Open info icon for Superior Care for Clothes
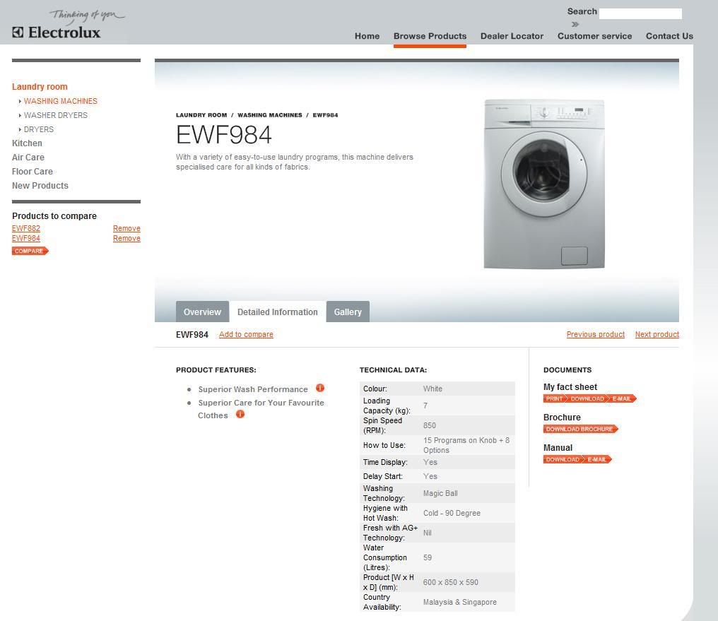 240,414
